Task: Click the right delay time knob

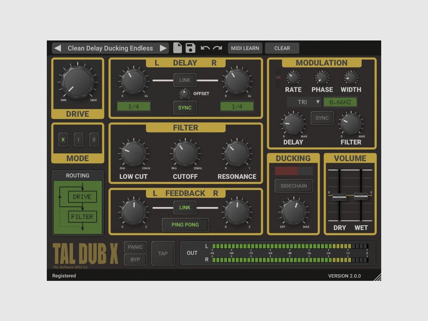Action: point(237,81)
